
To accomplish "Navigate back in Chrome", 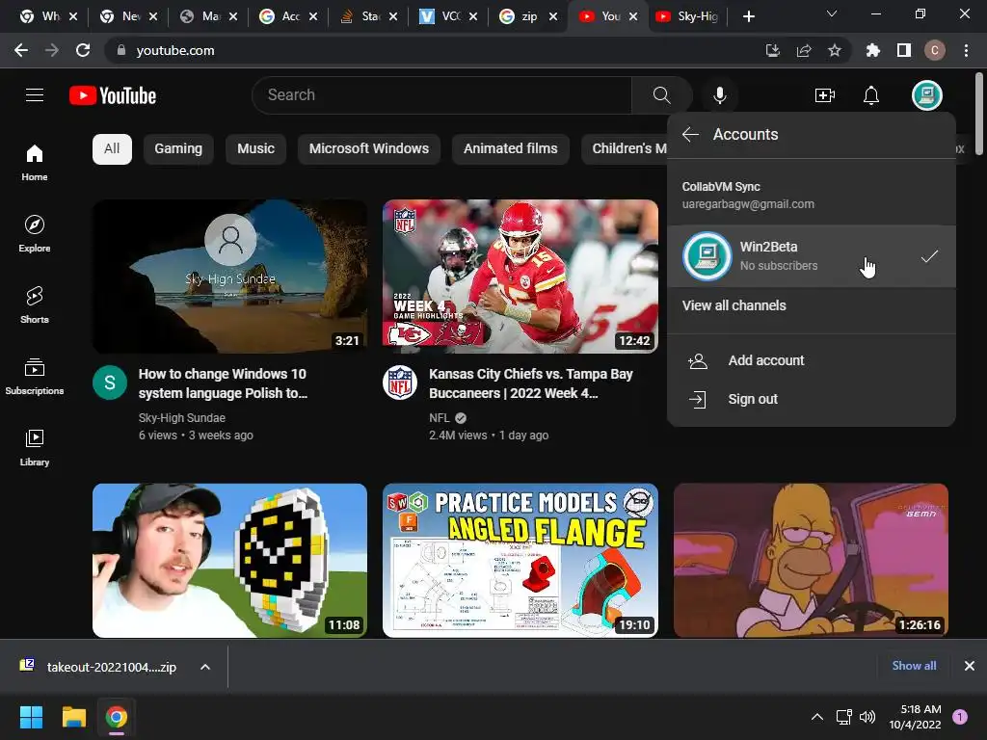I will pyautogui.click(x=21, y=50).
